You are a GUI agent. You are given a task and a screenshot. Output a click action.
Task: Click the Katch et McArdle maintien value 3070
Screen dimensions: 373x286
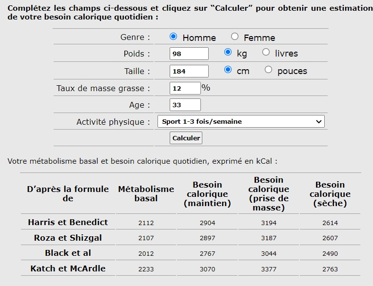tap(207, 269)
